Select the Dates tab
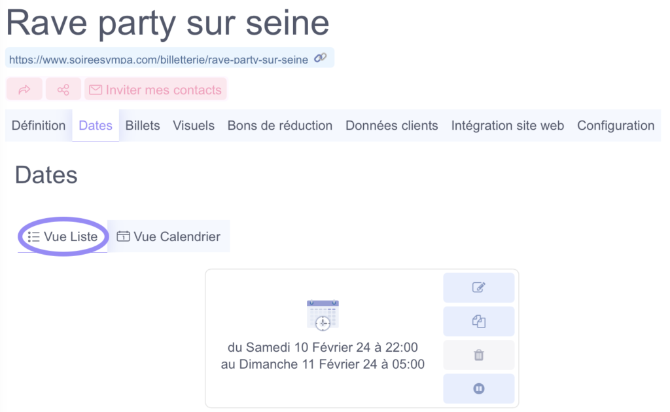 (x=96, y=125)
